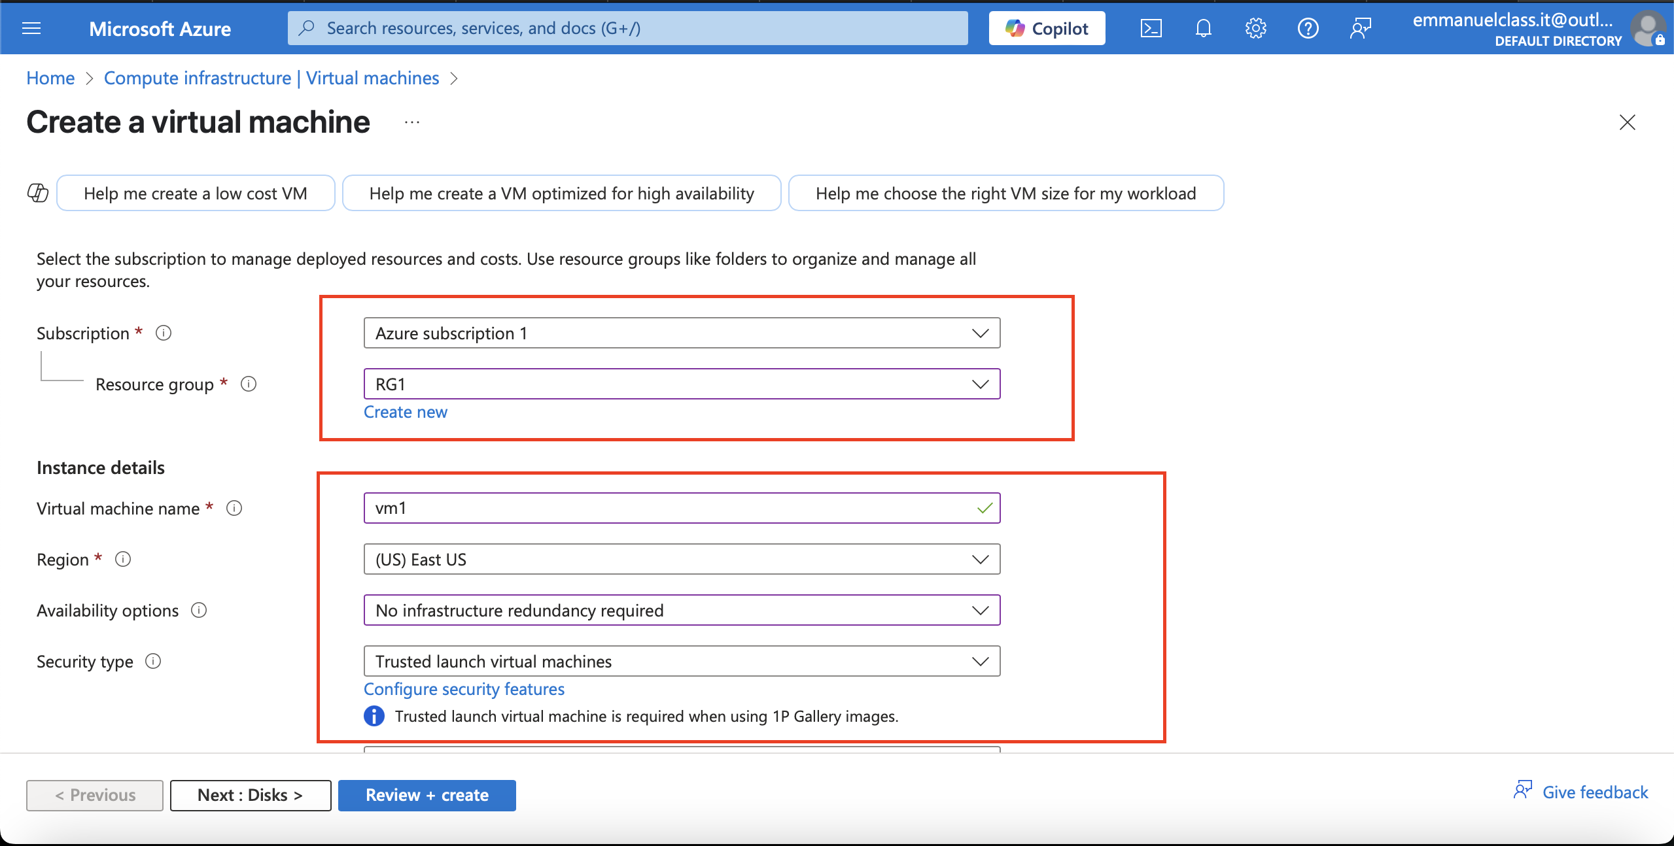Show Subscription info tooltip icon
Image resolution: width=1674 pixels, height=846 pixels.
click(164, 333)
